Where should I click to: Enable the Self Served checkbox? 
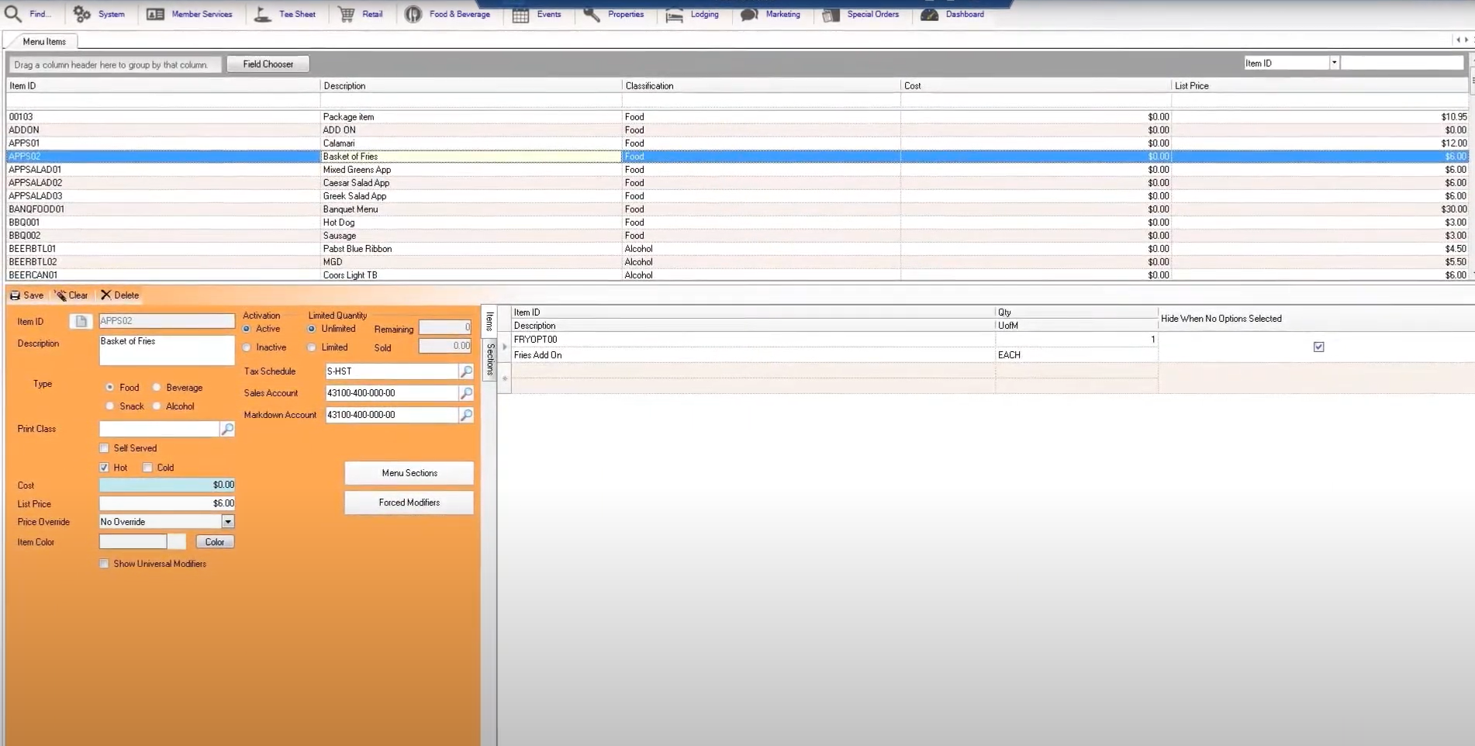coord(104,447)
